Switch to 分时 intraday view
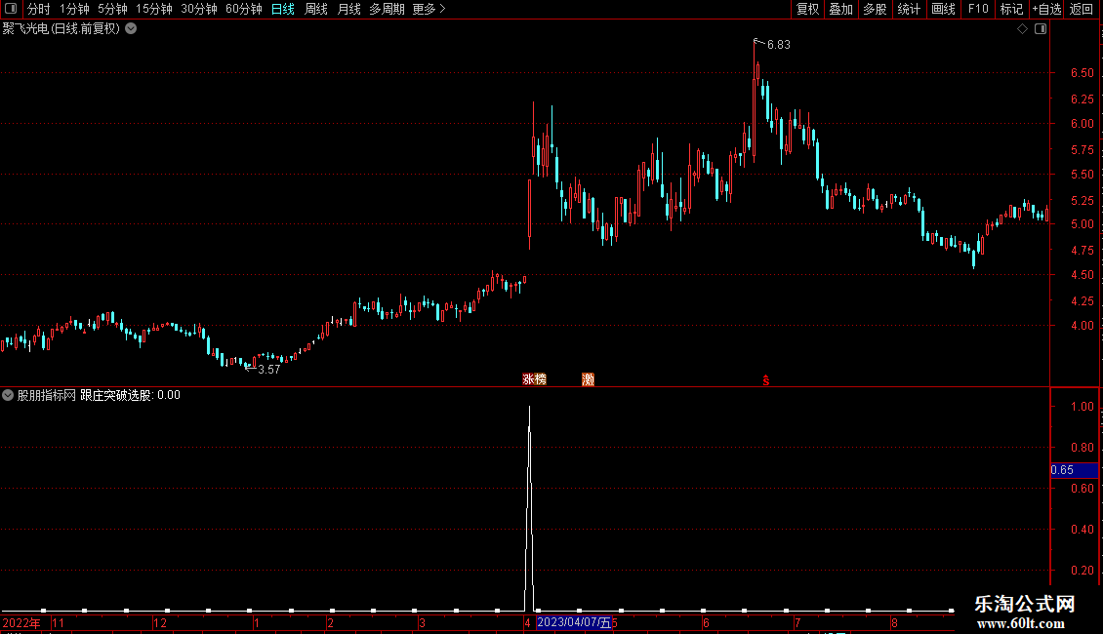This screenshot has height=634, width=1103. click(39, 9)
